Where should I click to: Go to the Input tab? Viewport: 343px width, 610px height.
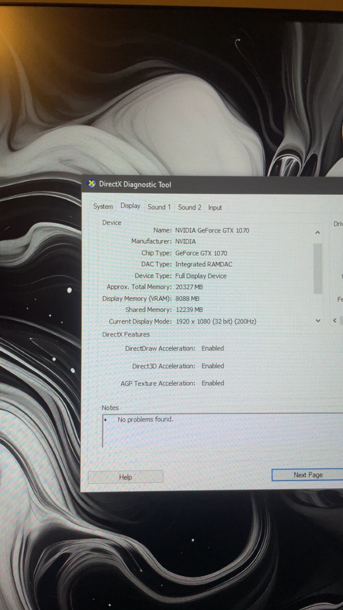point(215,208)
